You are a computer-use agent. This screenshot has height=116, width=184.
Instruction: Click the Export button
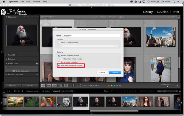click(x=30, y=86)
